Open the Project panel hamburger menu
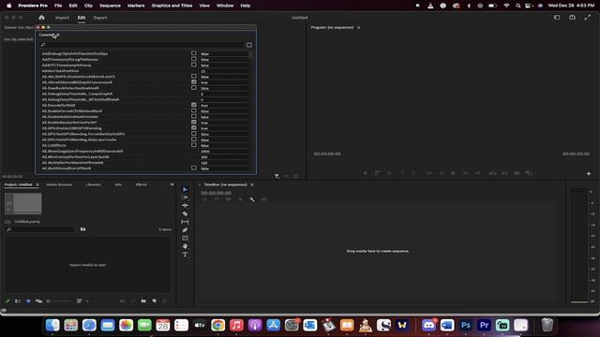 pyautogui.click(x=37, y=184)
